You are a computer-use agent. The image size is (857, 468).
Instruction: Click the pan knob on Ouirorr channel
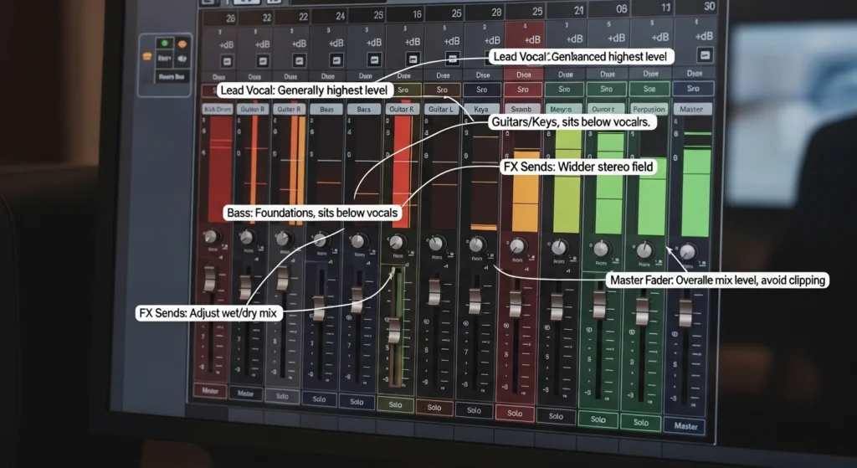pyautogui.click(x=601, y=249)
